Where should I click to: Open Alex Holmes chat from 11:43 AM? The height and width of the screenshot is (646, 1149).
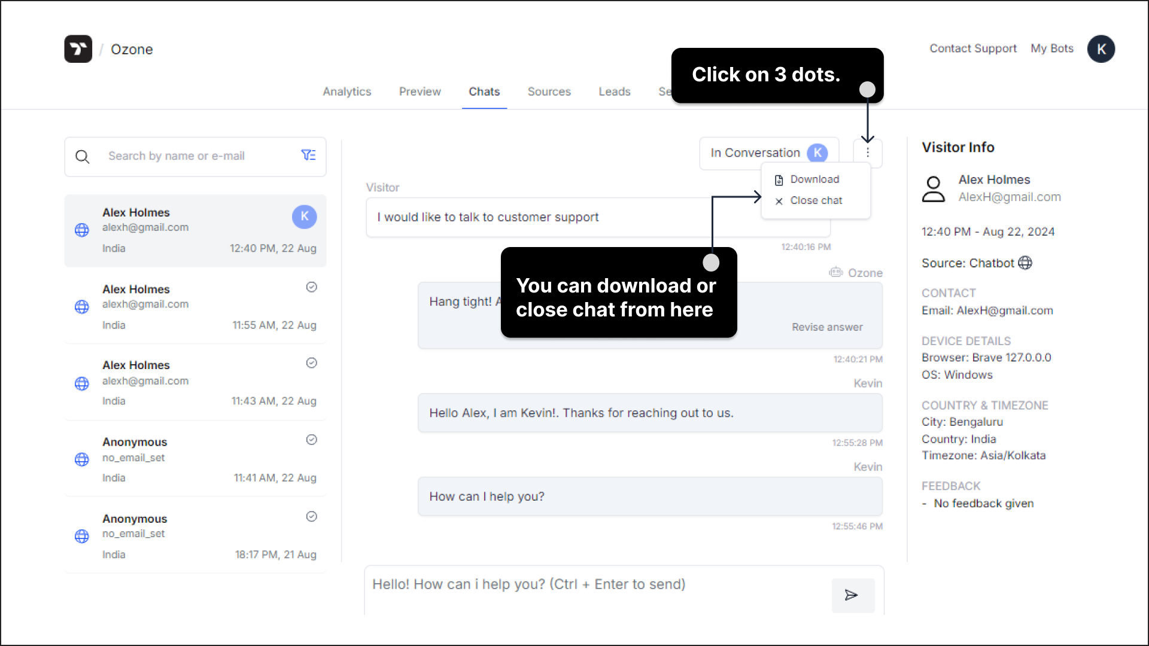(195, 383)
